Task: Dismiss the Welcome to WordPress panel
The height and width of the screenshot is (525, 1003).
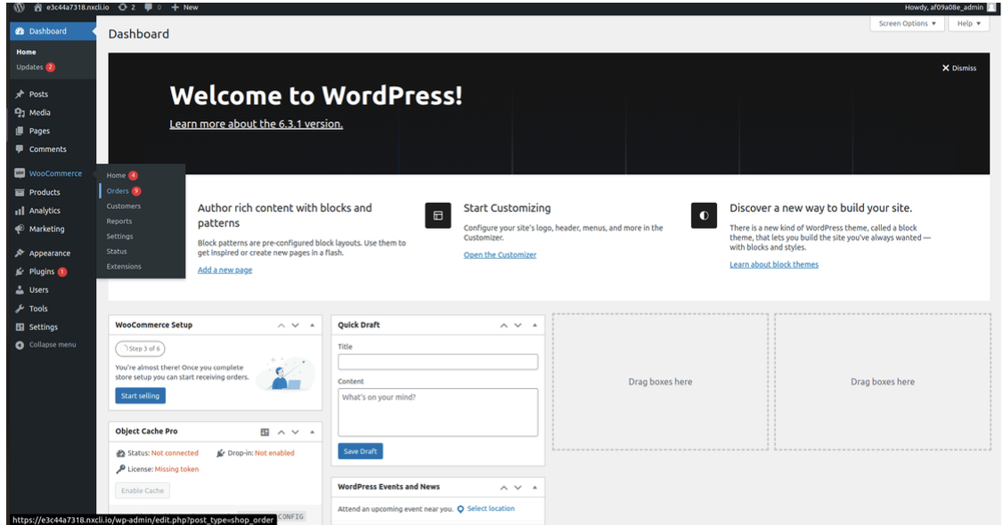Action: (958, 69)
